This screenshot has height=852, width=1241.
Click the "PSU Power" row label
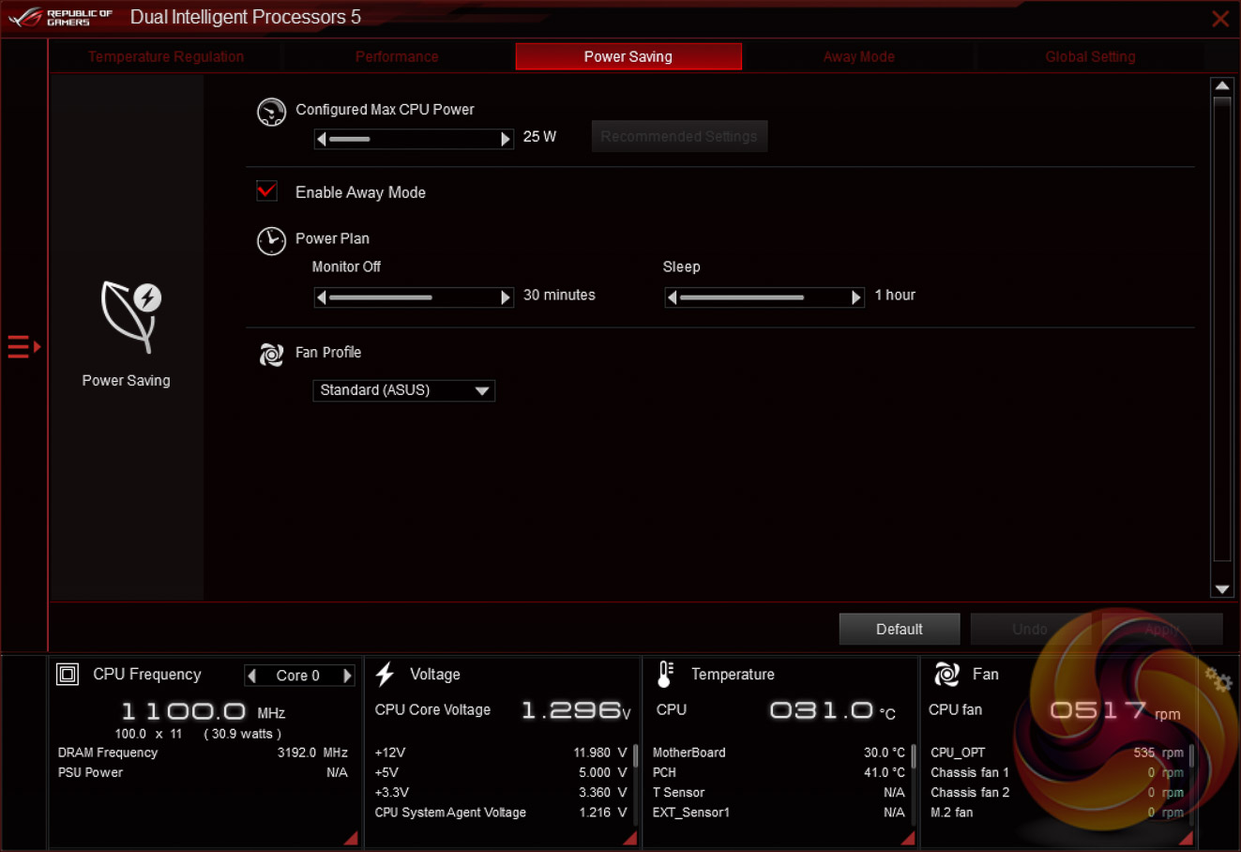pyautogui.click(x=90, y=773)
